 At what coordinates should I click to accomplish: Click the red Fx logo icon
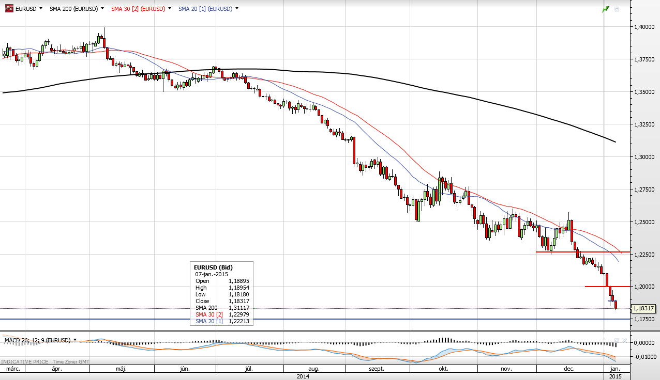click(x=9, y=9)
